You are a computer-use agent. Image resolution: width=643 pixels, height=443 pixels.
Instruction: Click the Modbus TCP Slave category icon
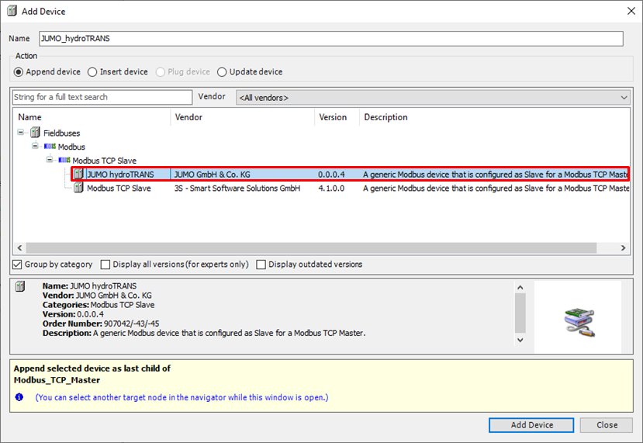pyautogui.click(x=64, y=160)
